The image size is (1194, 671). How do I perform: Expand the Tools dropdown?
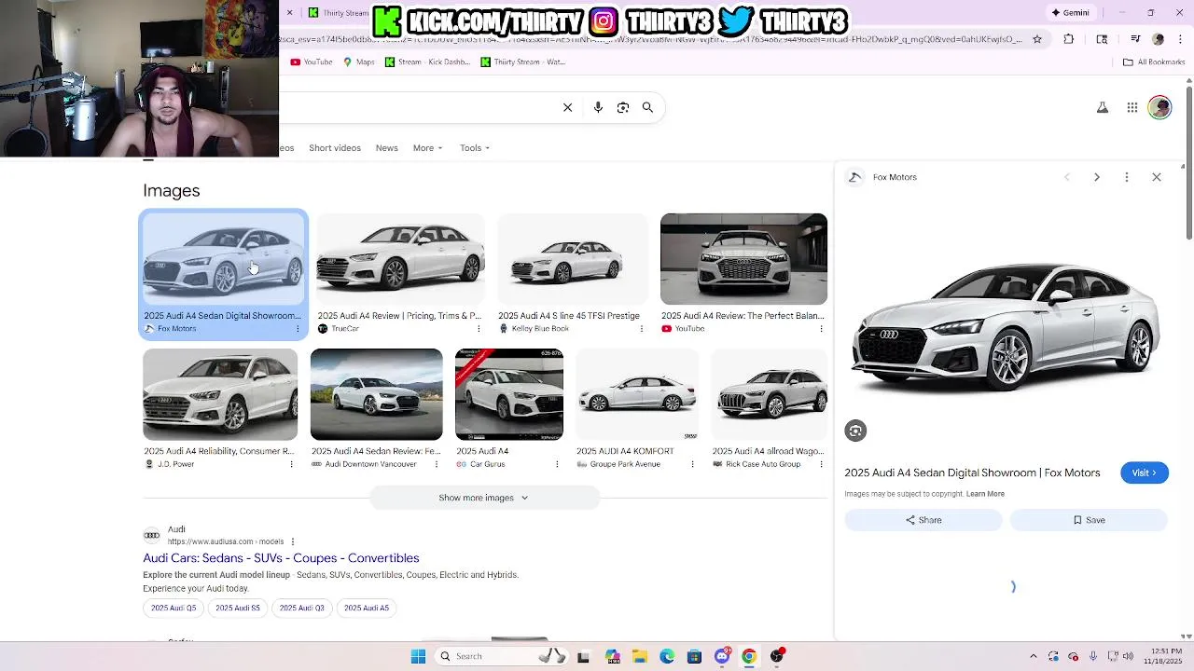[475, 148]
